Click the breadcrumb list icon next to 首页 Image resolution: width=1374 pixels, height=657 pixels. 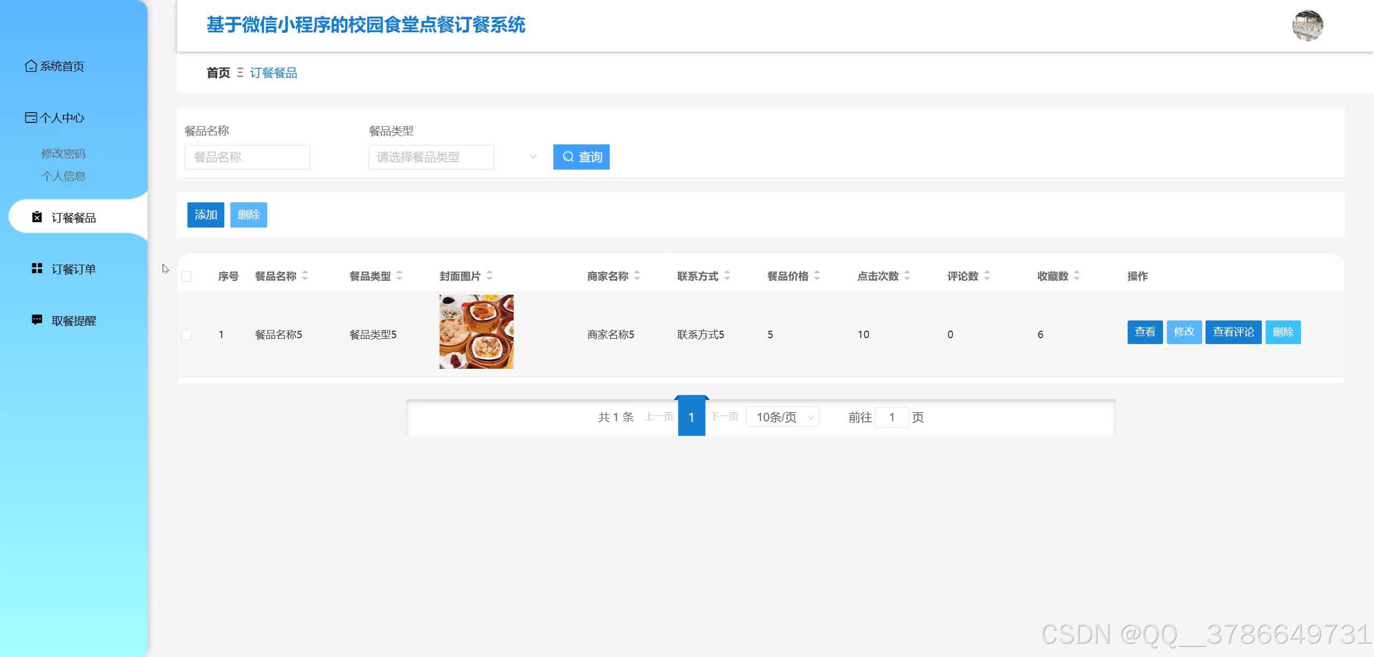point(240,73)
